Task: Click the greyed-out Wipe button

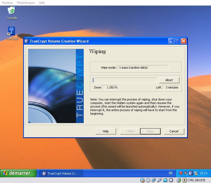Action: pyautogui.click(x=150, y=131)
